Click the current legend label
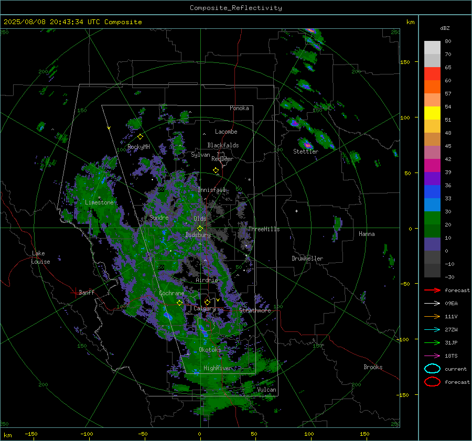472x441 pixels. (x=456, y=369)
